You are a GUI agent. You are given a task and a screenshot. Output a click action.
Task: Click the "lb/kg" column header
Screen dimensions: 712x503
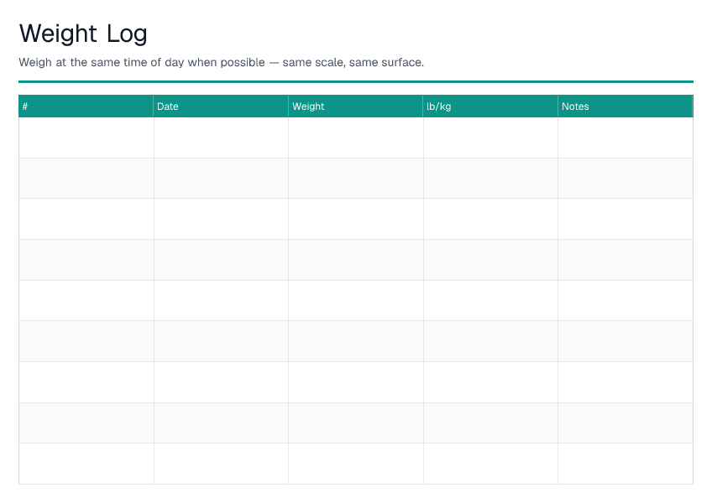click(490, 106)
